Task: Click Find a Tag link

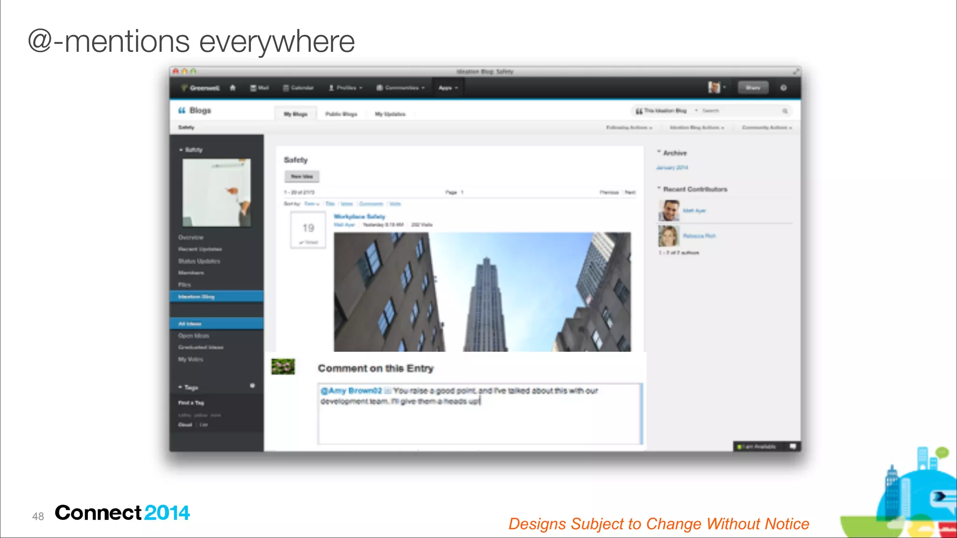Action: (x=191, y=403)
